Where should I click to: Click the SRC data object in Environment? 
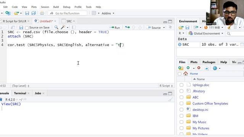[x=186, y=45]
